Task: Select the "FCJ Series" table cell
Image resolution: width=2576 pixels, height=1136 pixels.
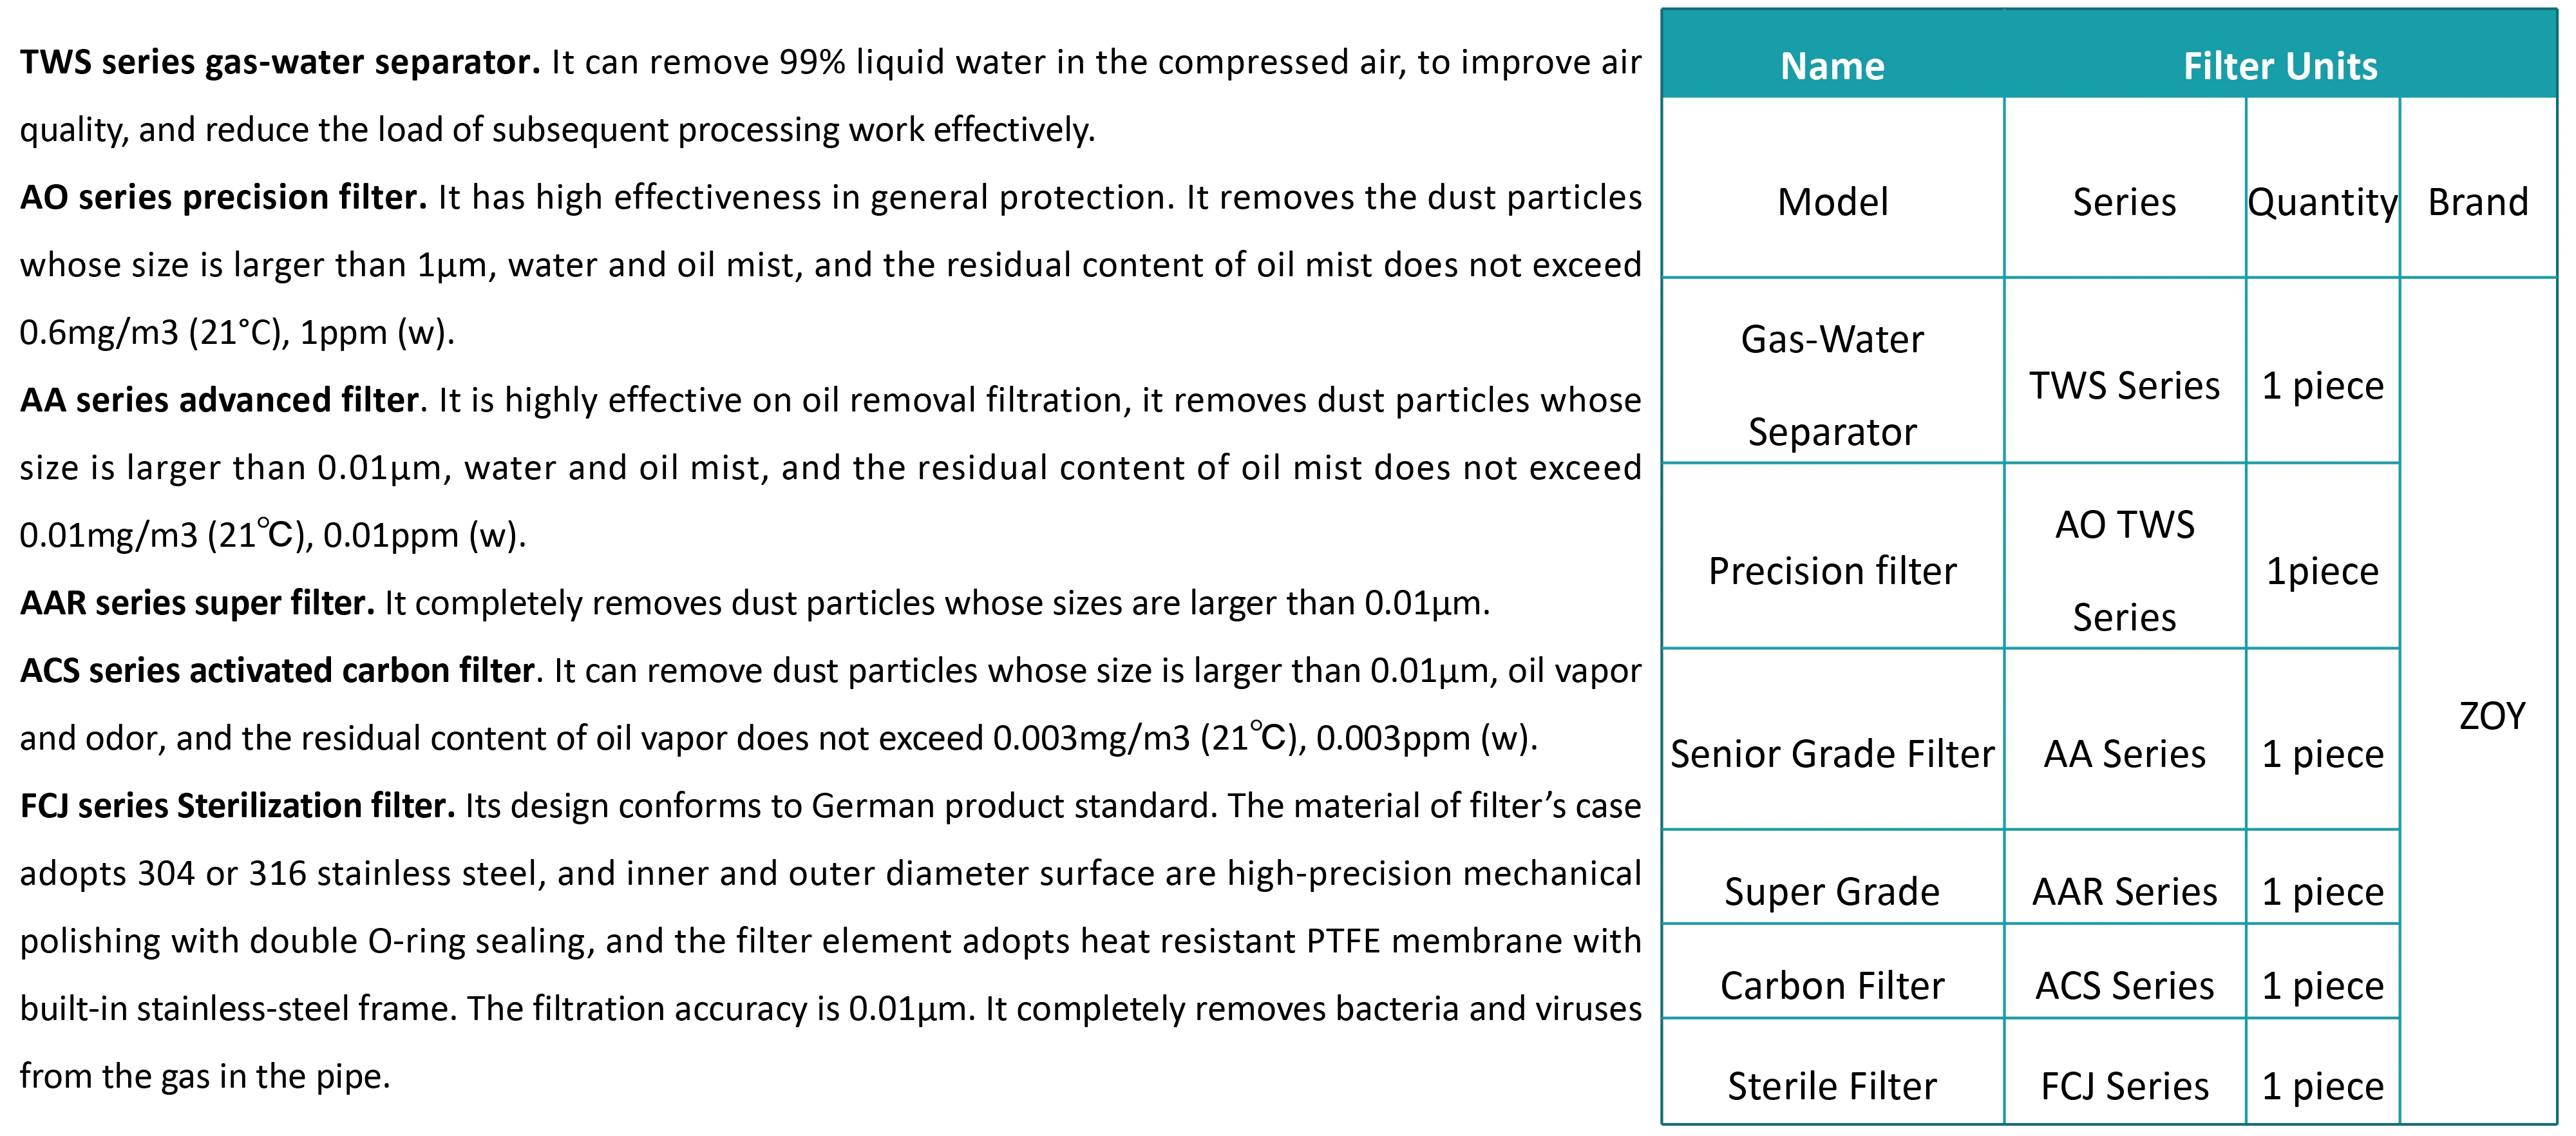Action: [x=2124, y=1086]
